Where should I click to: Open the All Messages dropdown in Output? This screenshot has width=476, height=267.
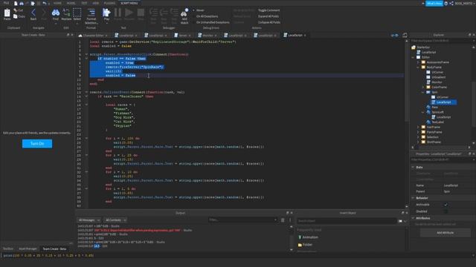tap(89, 220)
